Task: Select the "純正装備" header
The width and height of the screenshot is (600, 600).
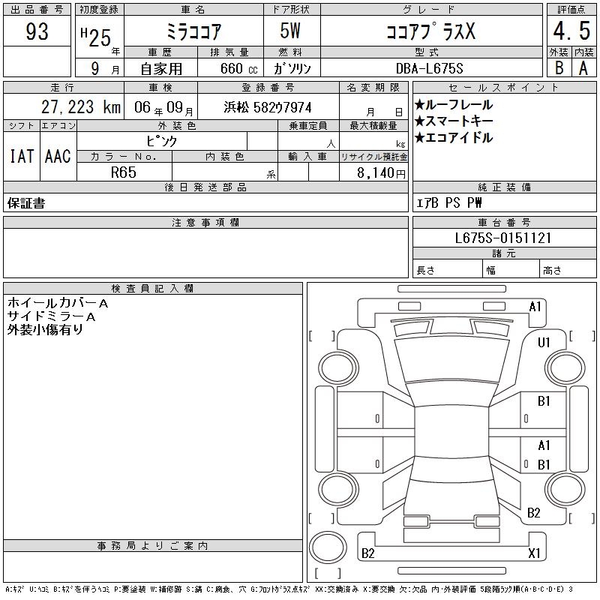Action: 504,187
